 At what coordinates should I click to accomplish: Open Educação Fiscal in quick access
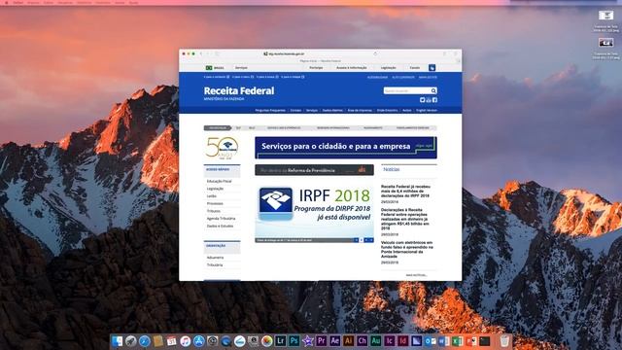(x=219, y=182)
